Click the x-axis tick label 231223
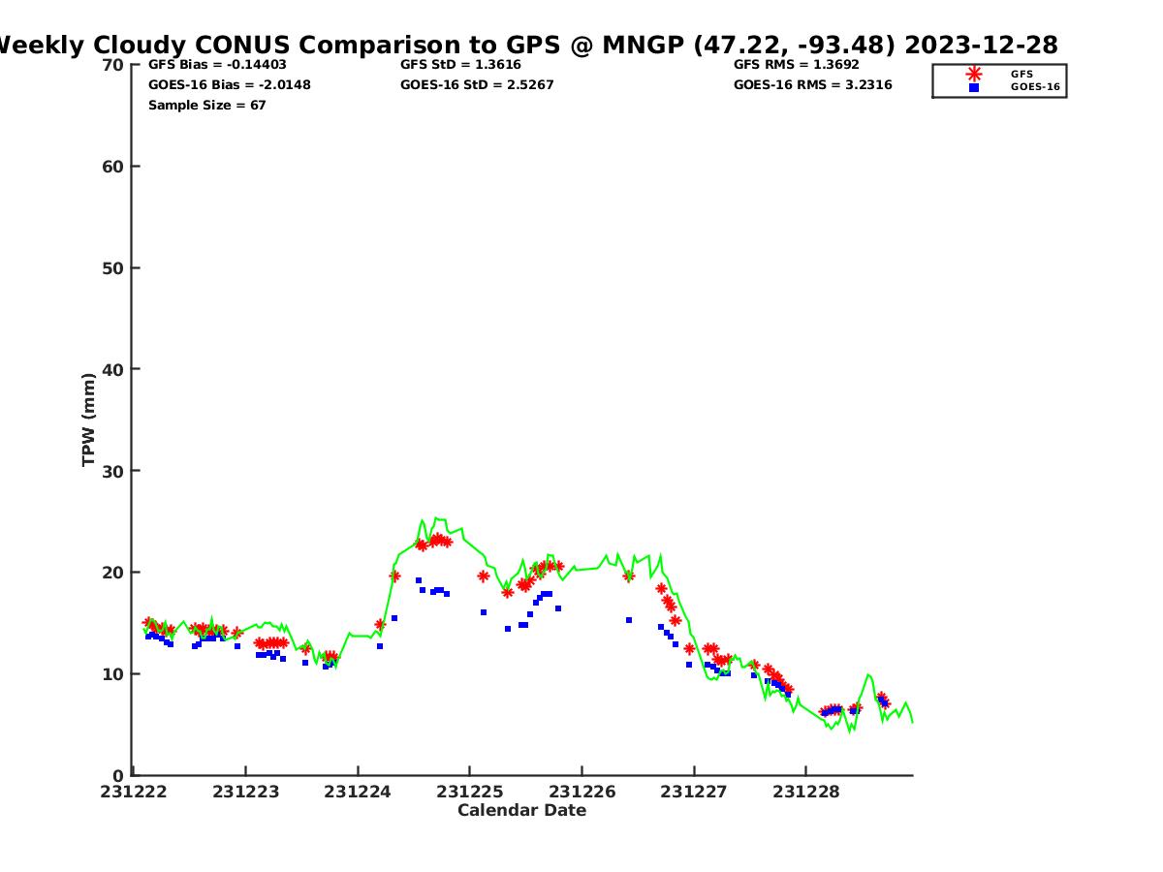1163x872 pixels. [245, 792]
